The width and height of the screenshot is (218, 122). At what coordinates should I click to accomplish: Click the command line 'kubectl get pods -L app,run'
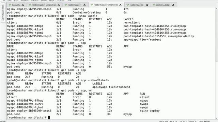70,90
